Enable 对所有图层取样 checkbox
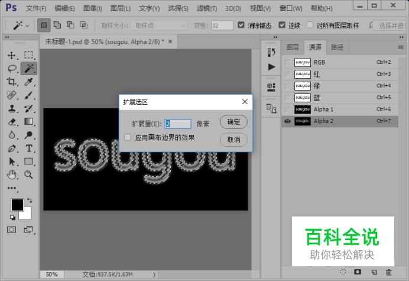 coord(310,25)
